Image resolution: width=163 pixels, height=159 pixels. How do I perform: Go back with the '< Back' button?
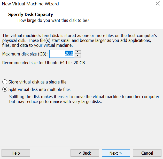[85, 153]
